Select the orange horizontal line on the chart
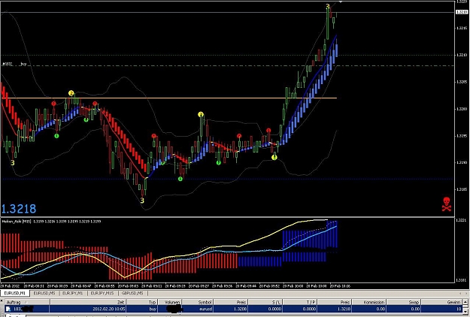 coord(168,98)
